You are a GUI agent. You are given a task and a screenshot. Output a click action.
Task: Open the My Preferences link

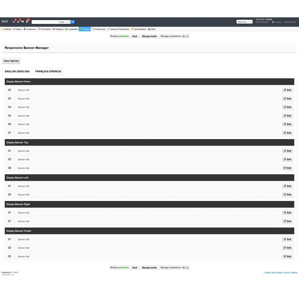262,22
